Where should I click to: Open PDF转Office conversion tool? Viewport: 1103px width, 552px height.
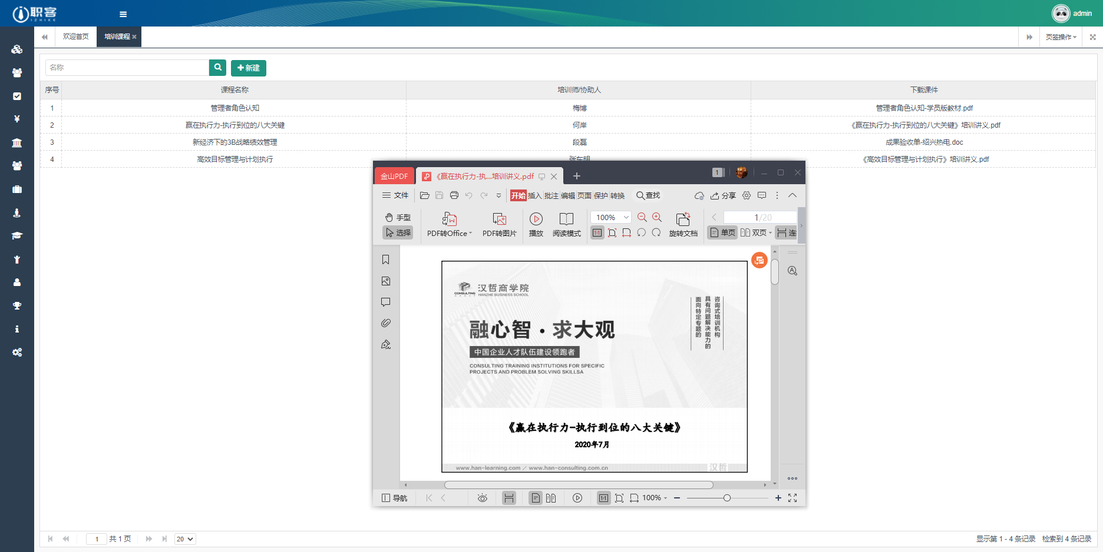point(448,225)
